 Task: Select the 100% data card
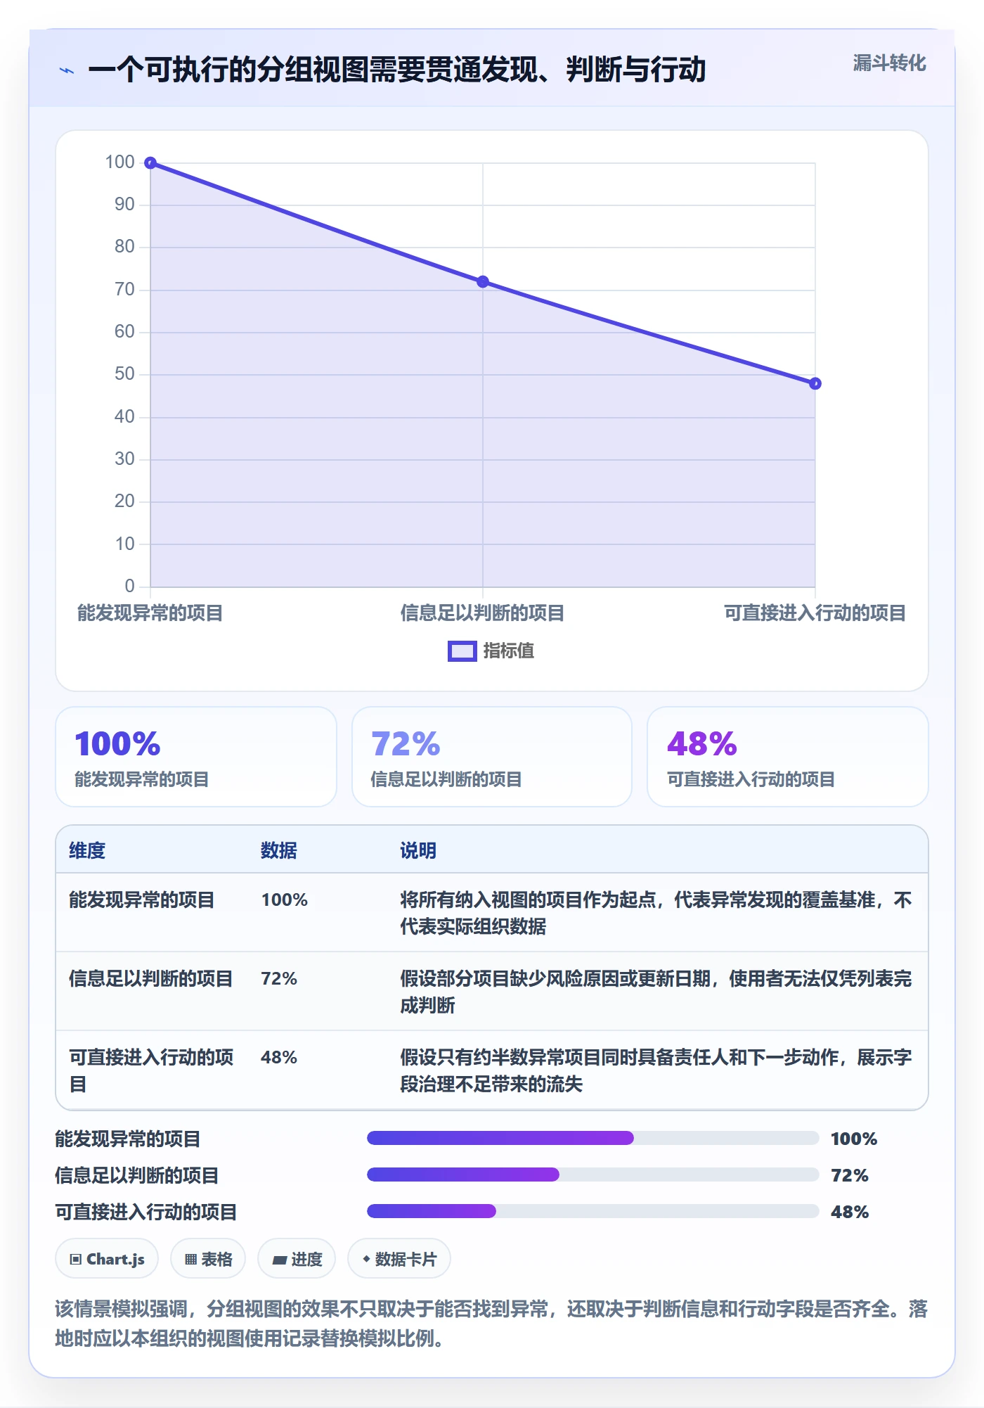pos(196,757)
